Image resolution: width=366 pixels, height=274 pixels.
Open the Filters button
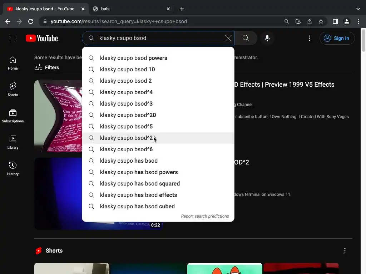click(47, 67)
